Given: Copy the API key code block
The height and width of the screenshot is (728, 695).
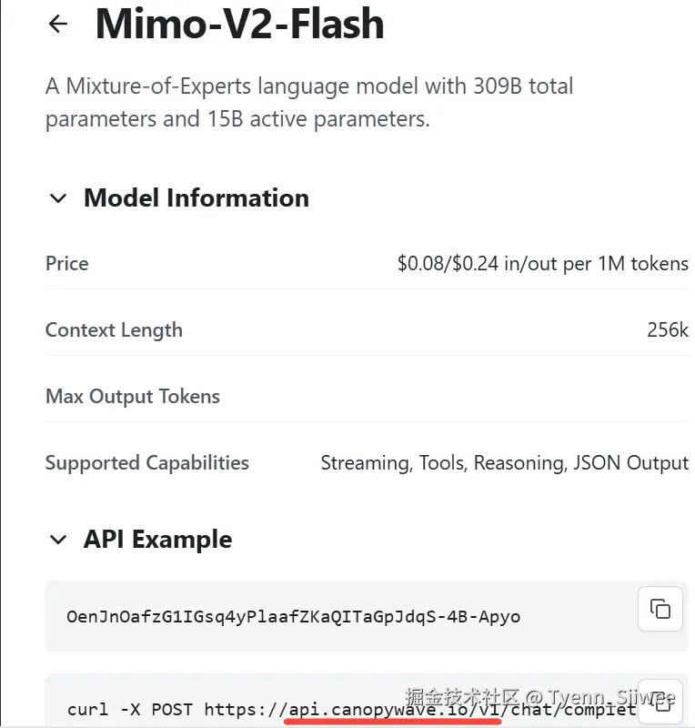Looking at the screenshot, I should 660,609.
